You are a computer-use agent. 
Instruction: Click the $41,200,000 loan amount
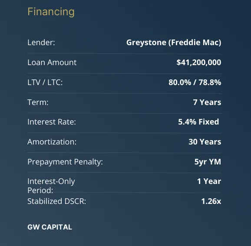(199, 62)
